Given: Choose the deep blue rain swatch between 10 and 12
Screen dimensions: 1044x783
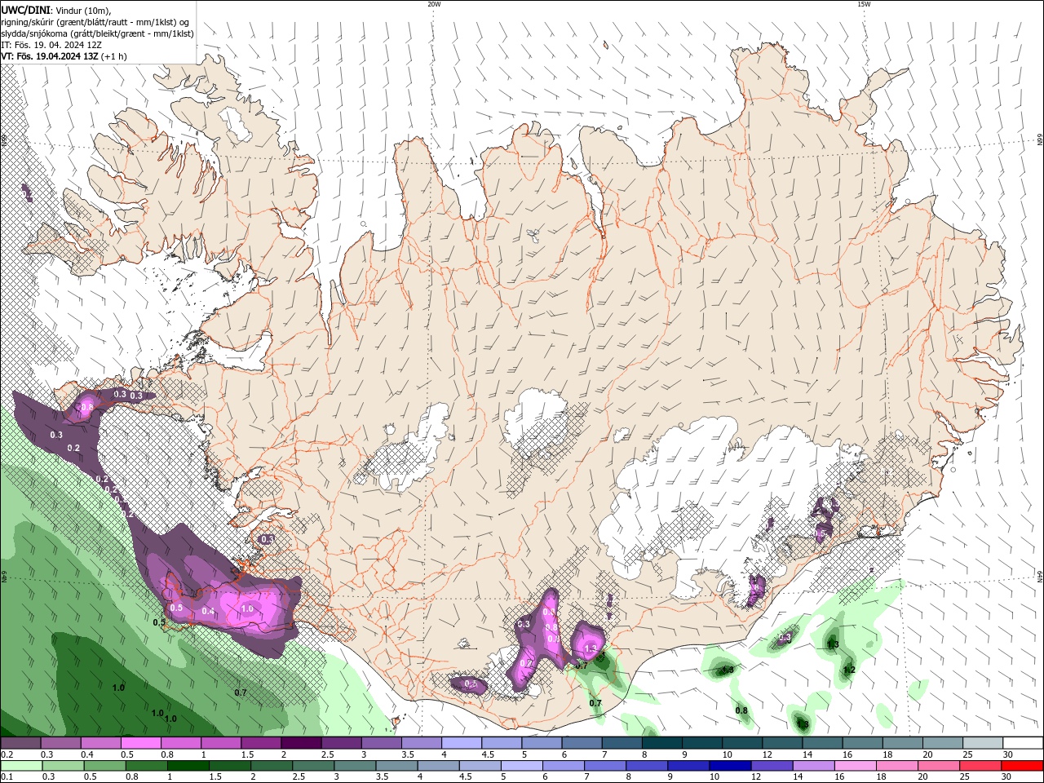Looking at the screenshot, I should click(x=731, y=766).
